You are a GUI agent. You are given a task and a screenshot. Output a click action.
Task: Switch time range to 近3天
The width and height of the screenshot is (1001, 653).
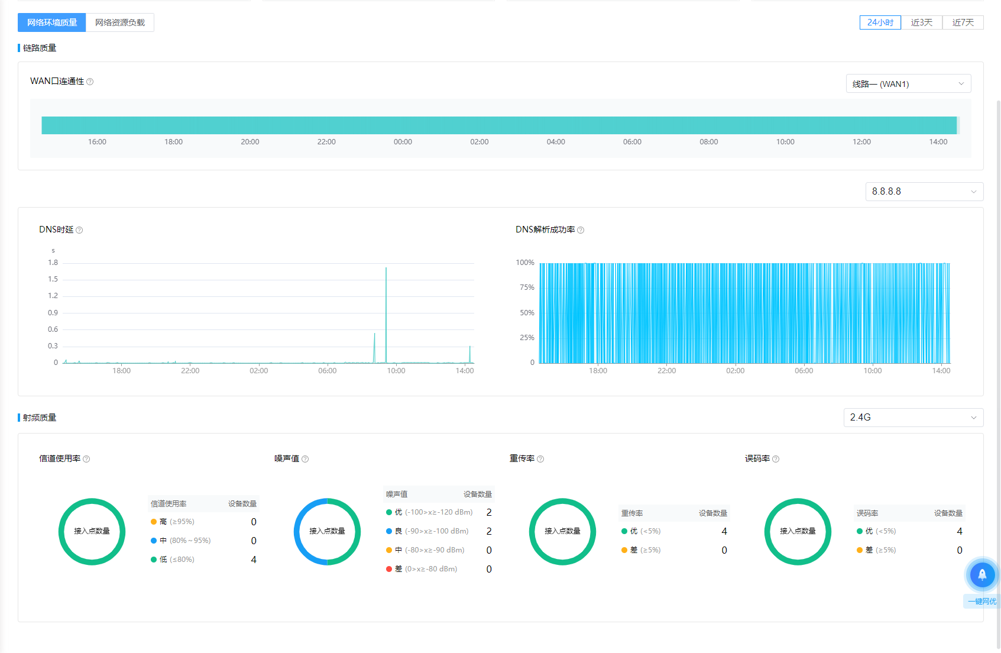pos(921,22)
